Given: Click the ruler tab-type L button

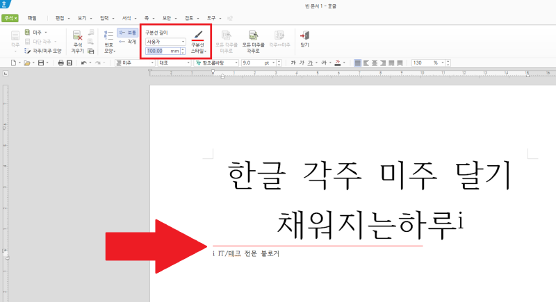Looking at the screenshot, I should pos(6,74).
